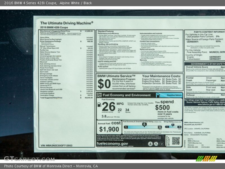Viewport: 225px width, 169px height.
Task: Open the fueleconomy.gov address on the label
Action: coord(112,143)
